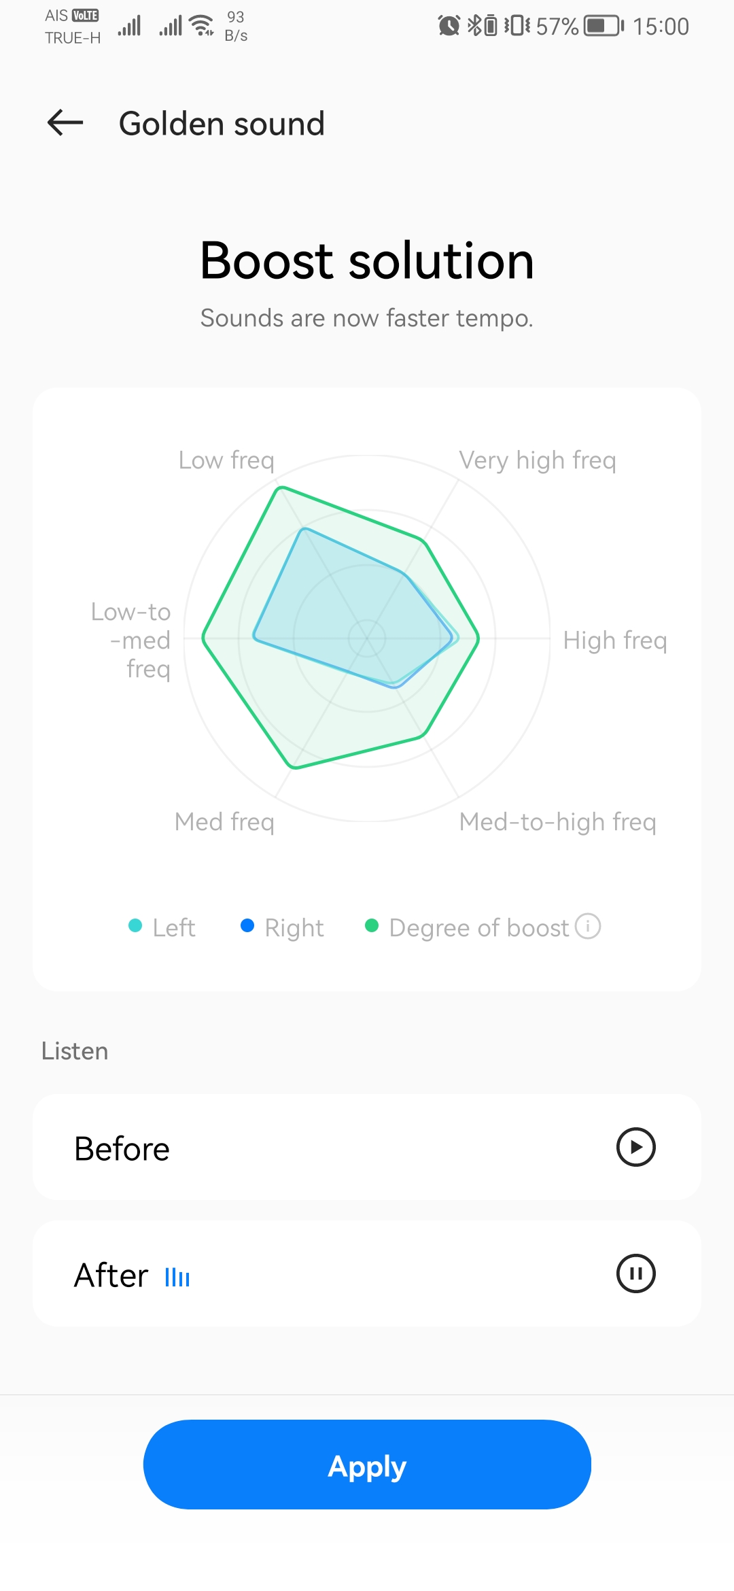Tap the radar chart center
This screenshot has height=1591, width=734.
(367, 638)
